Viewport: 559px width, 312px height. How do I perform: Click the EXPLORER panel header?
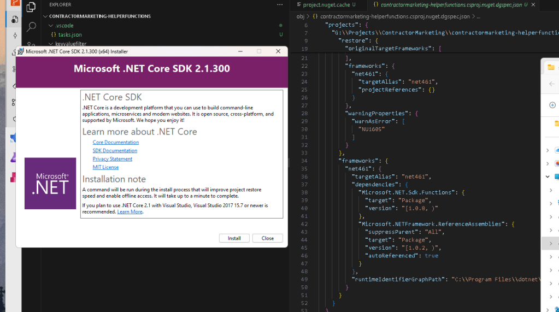[x=60, y=4]
